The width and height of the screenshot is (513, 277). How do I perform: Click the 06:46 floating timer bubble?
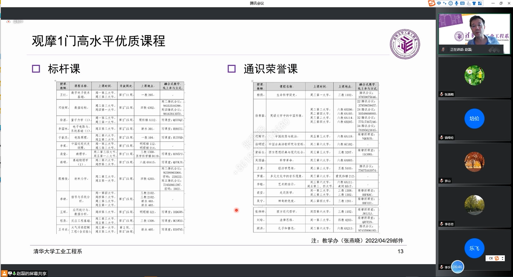tap(457, 266)
